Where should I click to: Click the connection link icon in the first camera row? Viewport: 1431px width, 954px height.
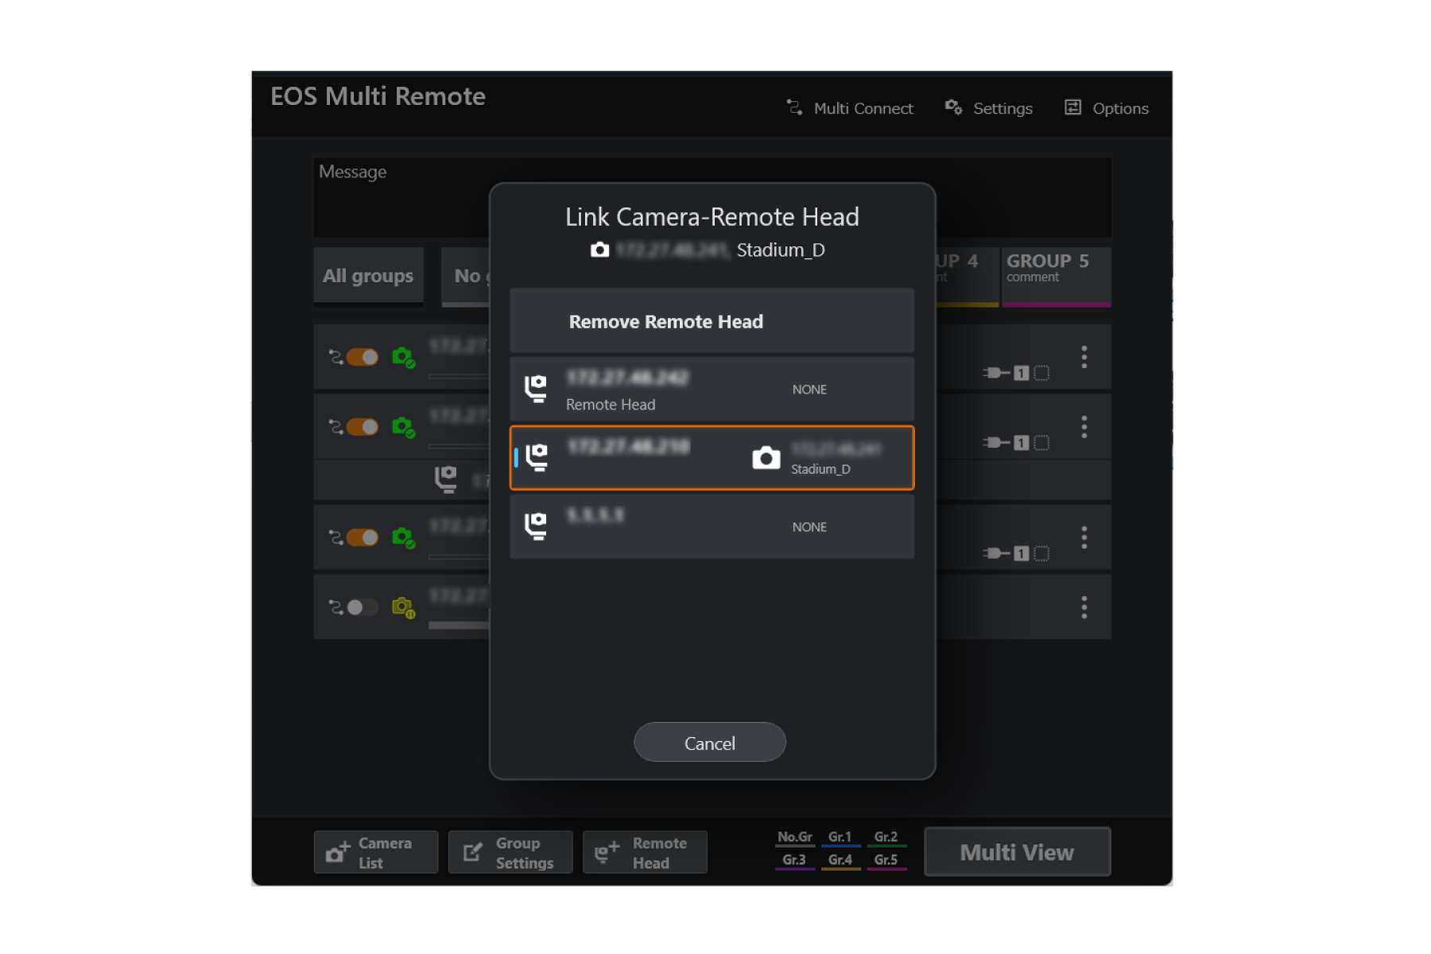[335, 357]
